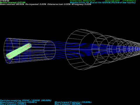Click the Otherwise lost 0.00% statistic
The image size is (140, 105).
click(59, 4)
